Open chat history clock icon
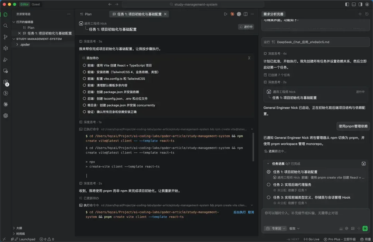The width and height of the screenshot is (373, 242). coord(367,14)
